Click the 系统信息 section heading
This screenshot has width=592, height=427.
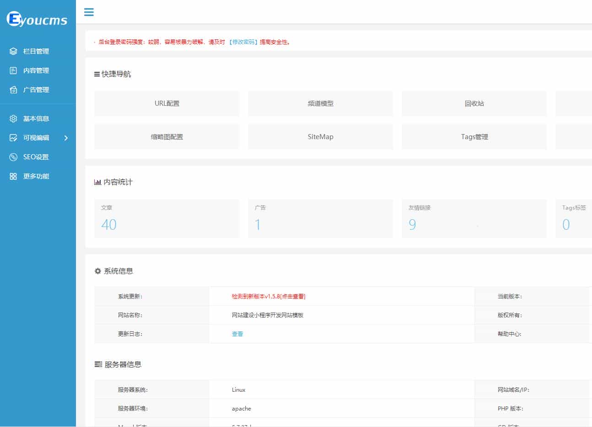118,271
